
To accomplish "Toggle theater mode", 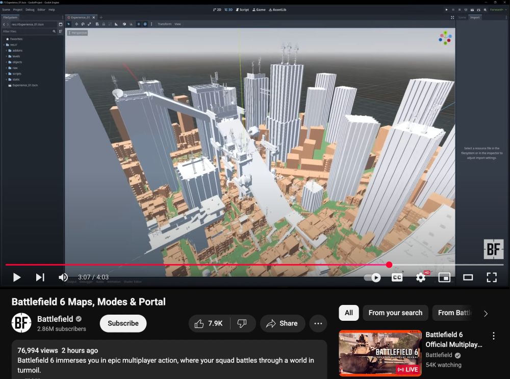I will [468, 277].
